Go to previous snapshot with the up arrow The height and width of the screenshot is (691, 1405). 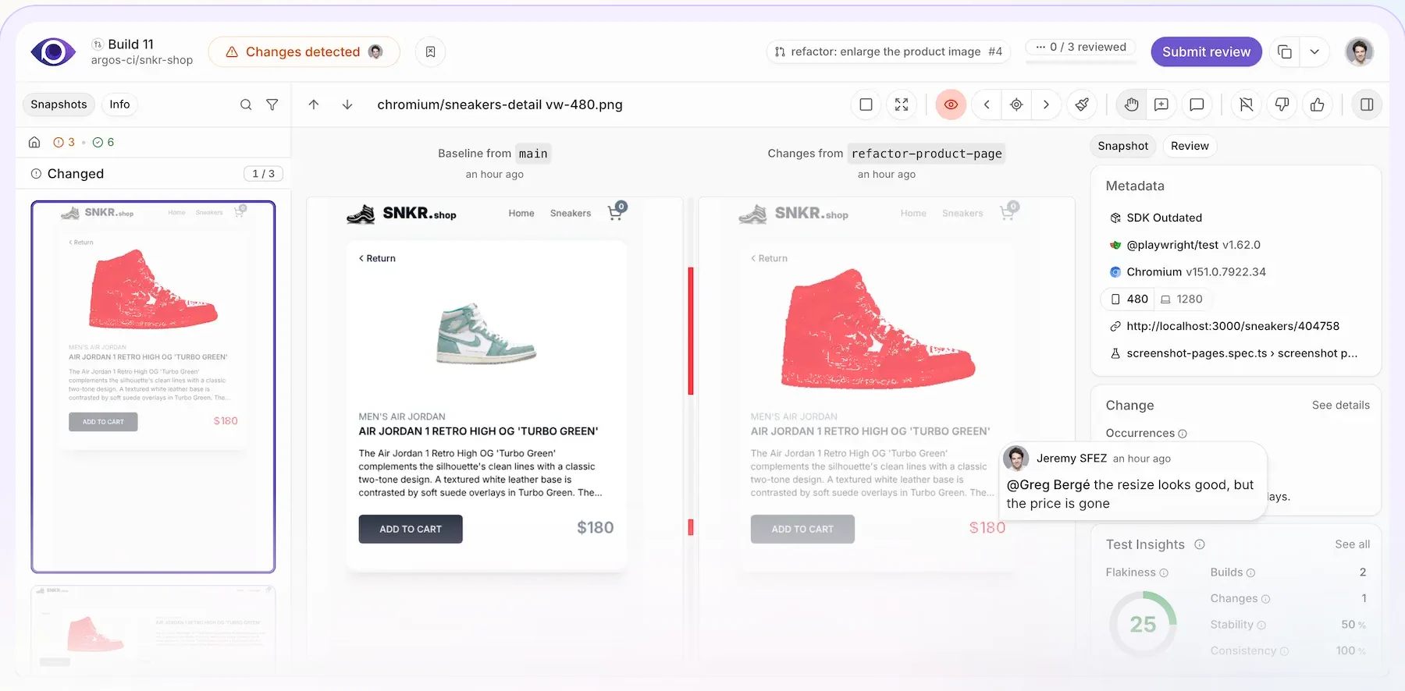[x=314, y=105]
